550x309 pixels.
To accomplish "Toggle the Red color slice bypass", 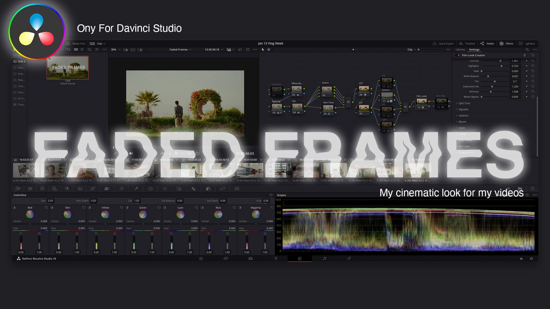I will 14,207.
